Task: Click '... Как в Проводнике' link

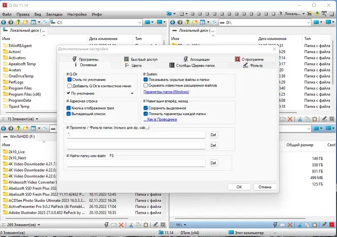Action: [160, 119]
